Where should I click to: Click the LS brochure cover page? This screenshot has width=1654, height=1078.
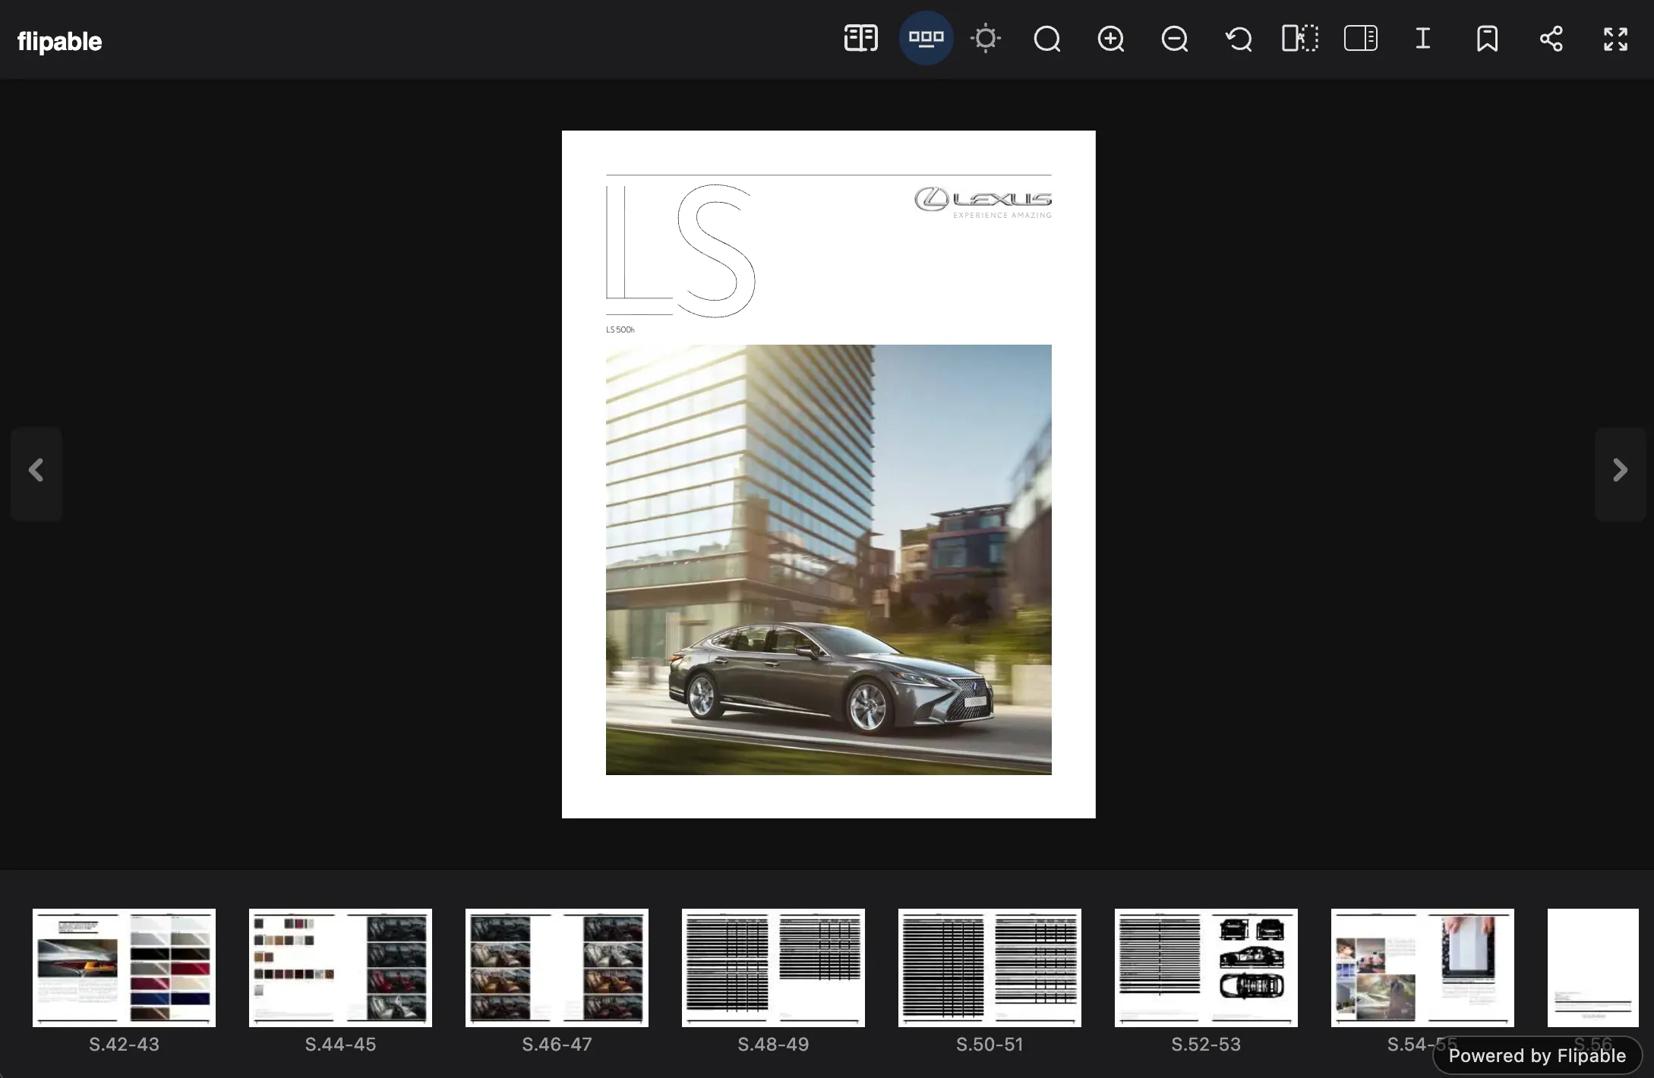coord(829,474)
